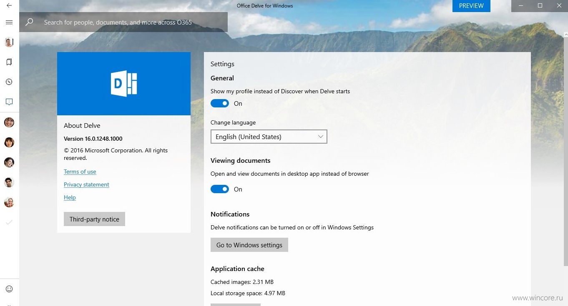The height and width of the screenshot is (306, 568).
Task: Click Cached images: 2.31 MB text
Action: tap(242, 282)
